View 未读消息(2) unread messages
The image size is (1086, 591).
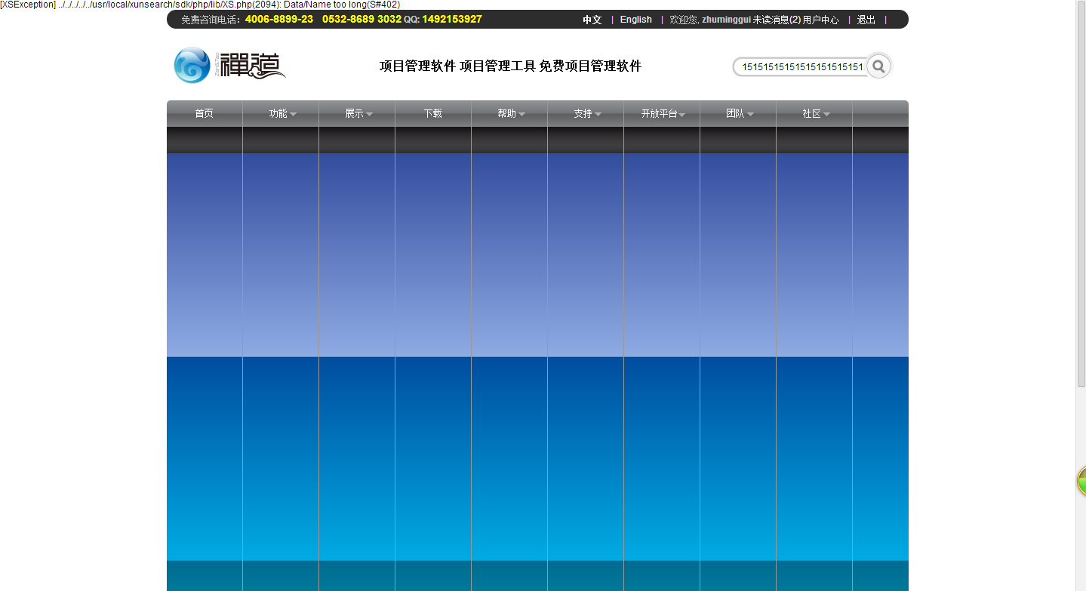point(777,20)
